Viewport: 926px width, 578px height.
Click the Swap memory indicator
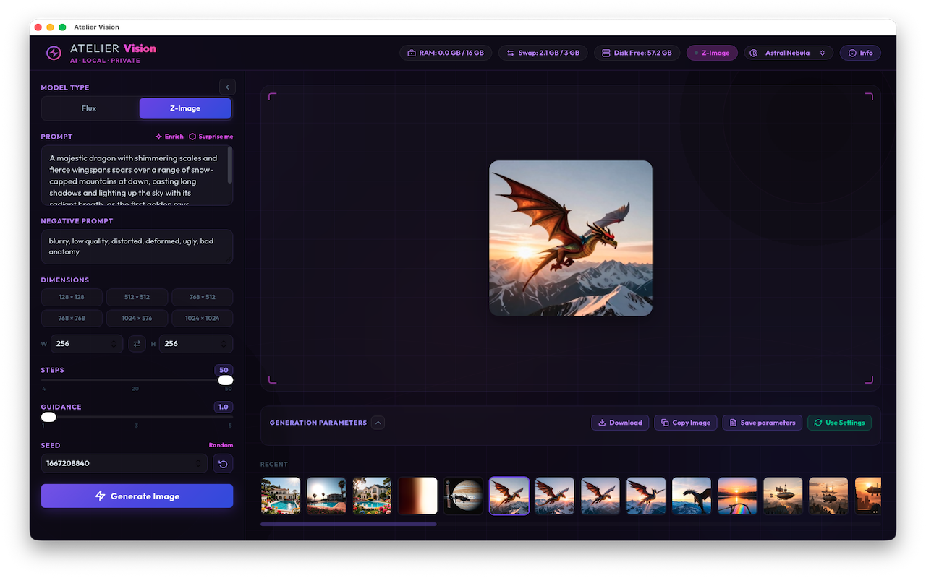[x=543, y=53]
